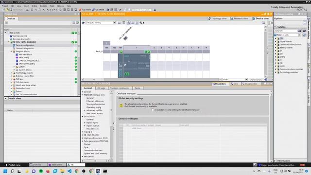Expand Digital inputs in properties tree
Screen dimensions: 311x175
tap(85, 122)
